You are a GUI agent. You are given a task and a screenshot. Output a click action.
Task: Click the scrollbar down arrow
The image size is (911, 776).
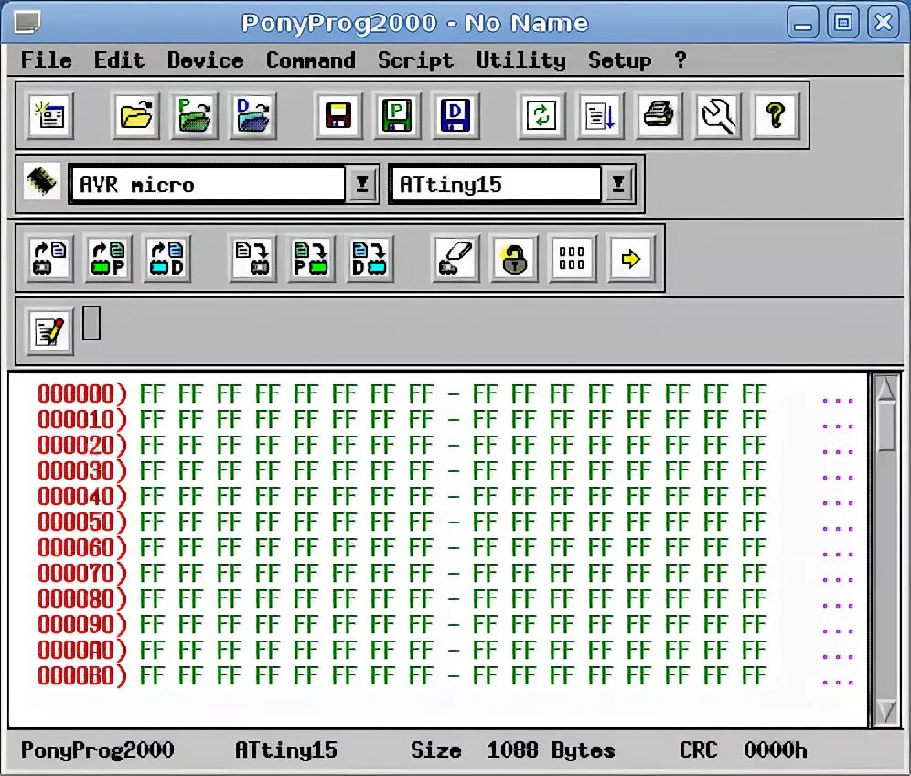point(886,711)
